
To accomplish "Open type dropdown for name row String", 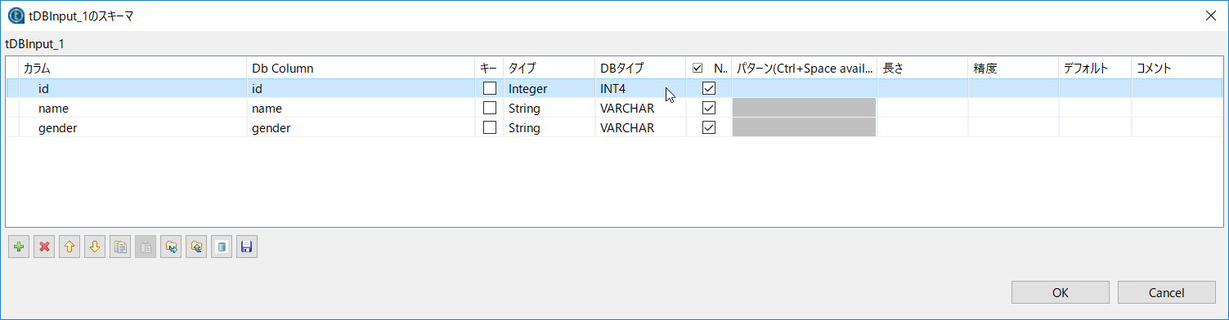I will 549,108.
